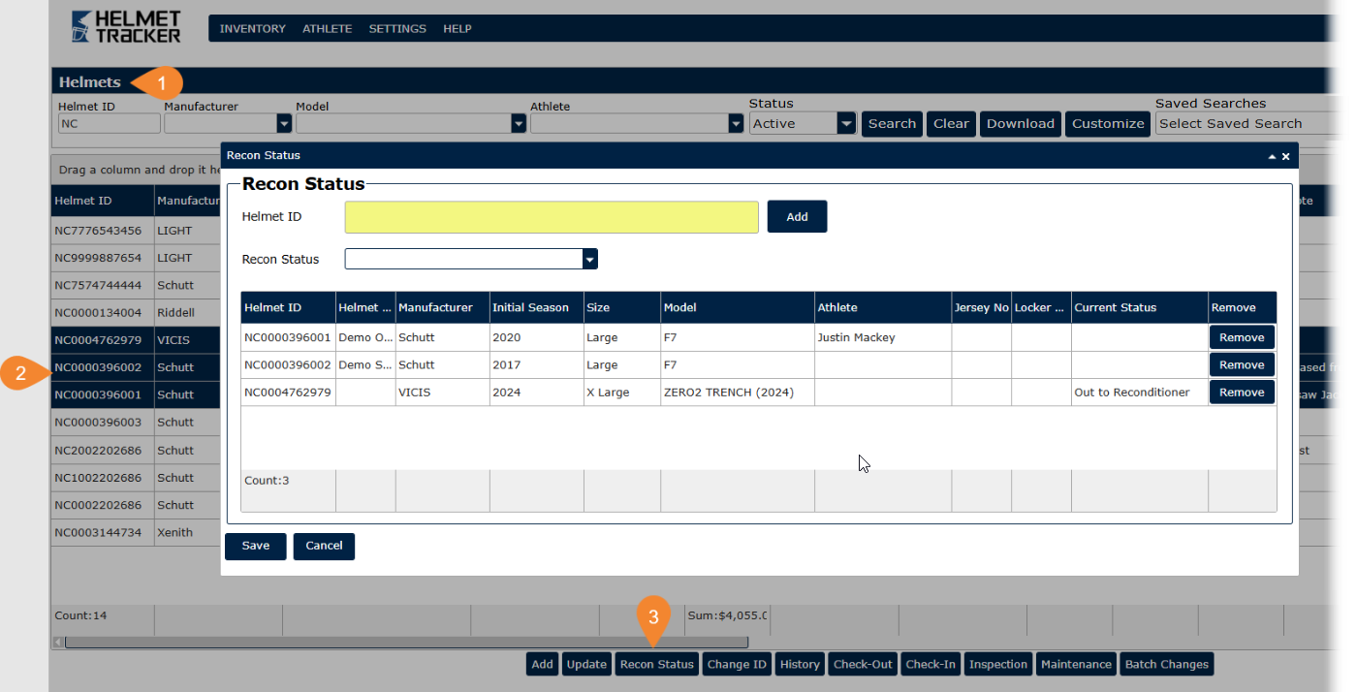This screenshot has height=692, width=1357.
Task: Click the Helmet Tracker logo
Action: pyautogui.click(x=126, y=27)
